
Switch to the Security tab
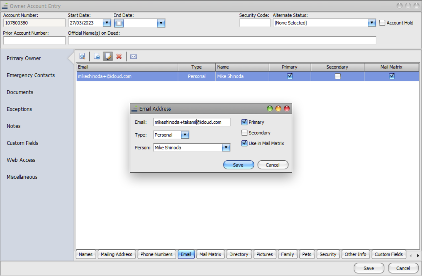[328, 254]
